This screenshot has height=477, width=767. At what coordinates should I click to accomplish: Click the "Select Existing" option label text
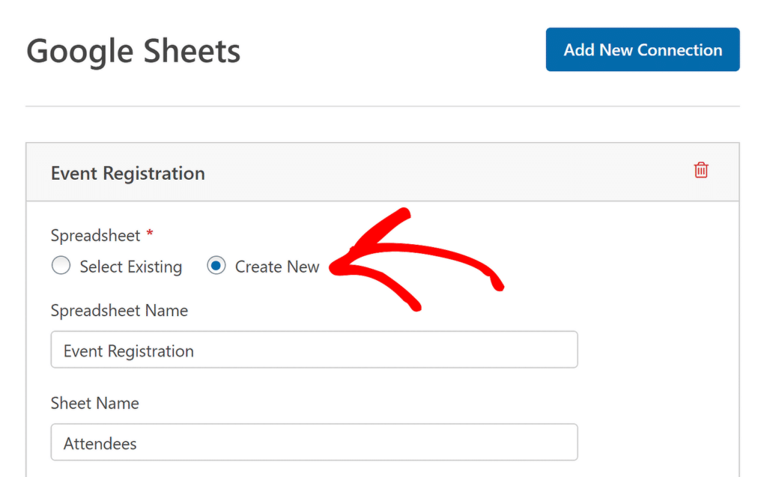[x=131, y=267]
